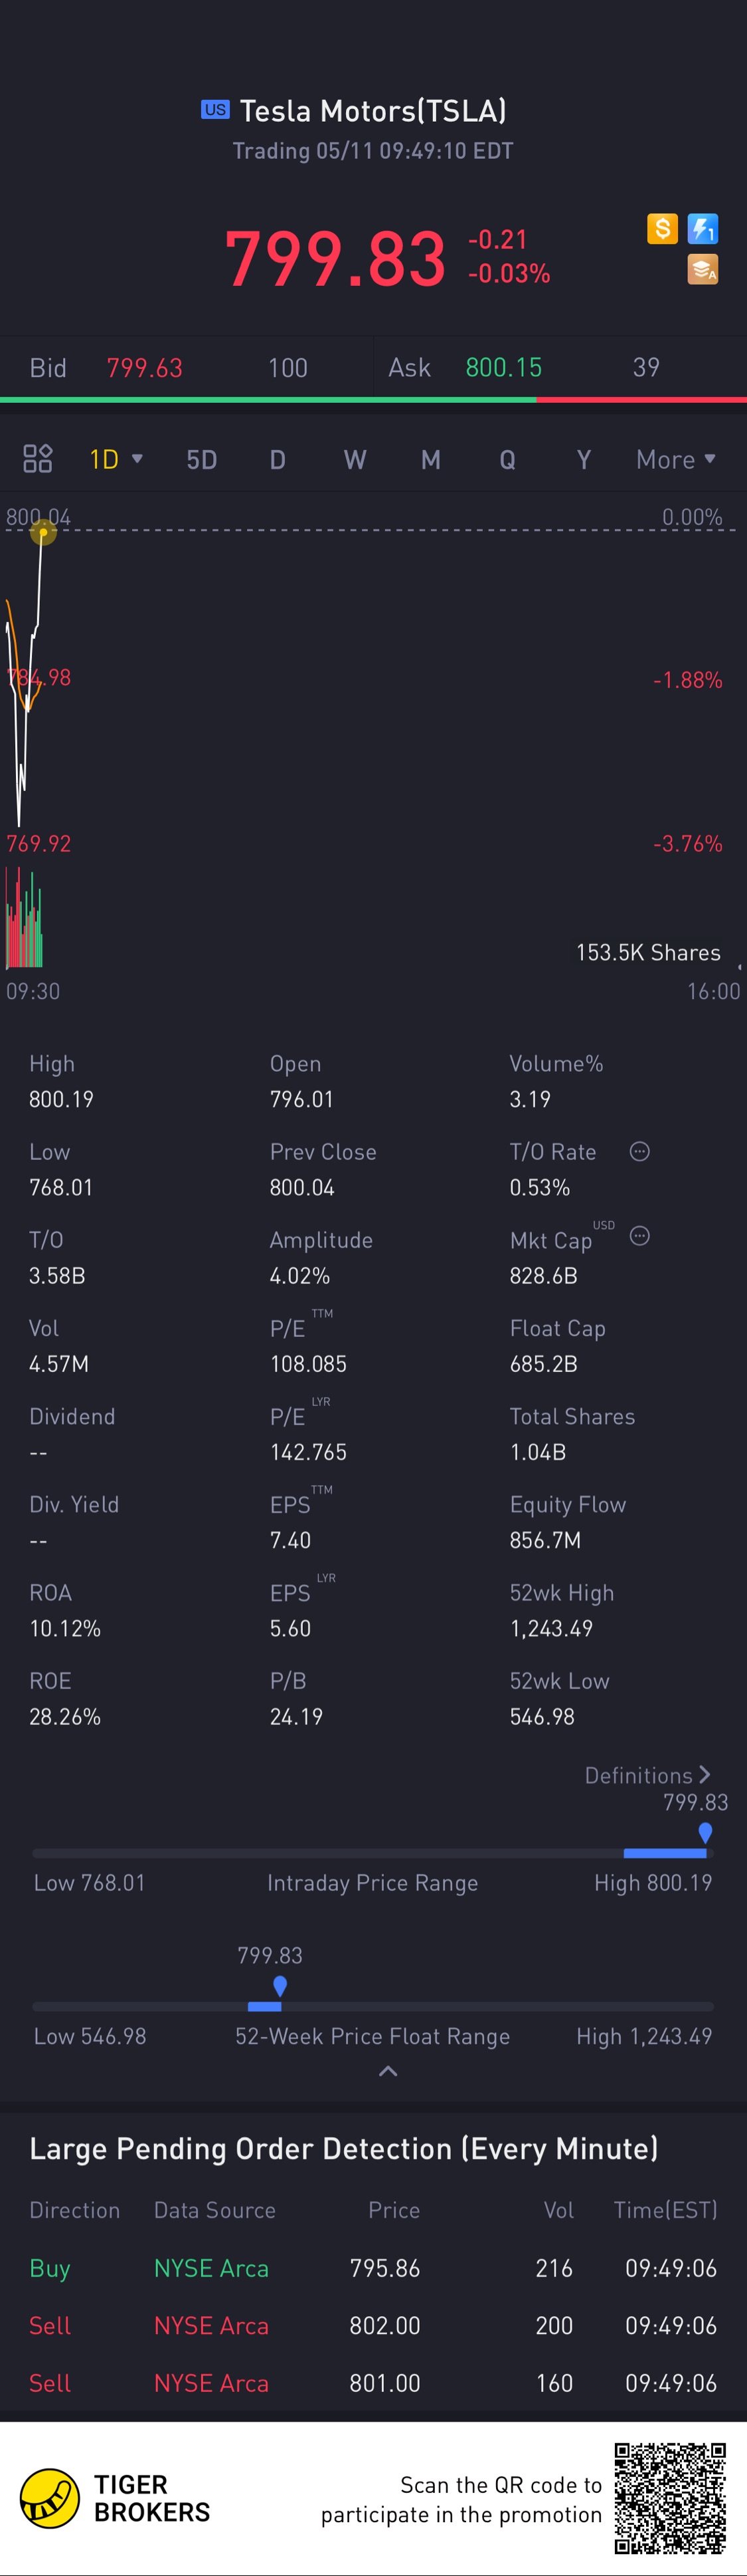Tap the info icon beside T/O Rate

(x=640, y=1151)
